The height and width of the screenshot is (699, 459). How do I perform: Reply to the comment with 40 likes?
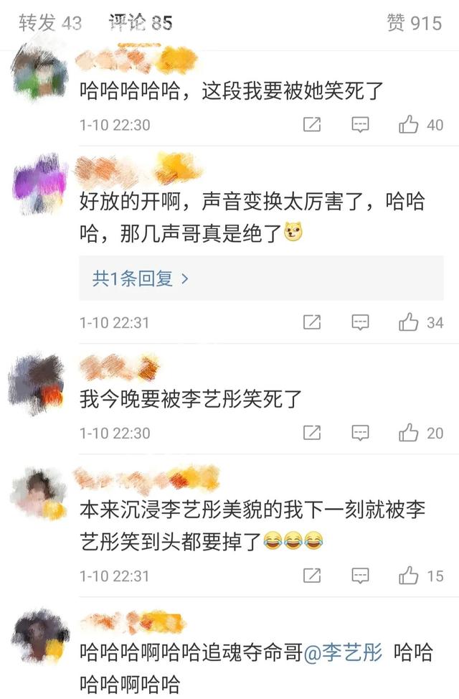click(360, 124)
